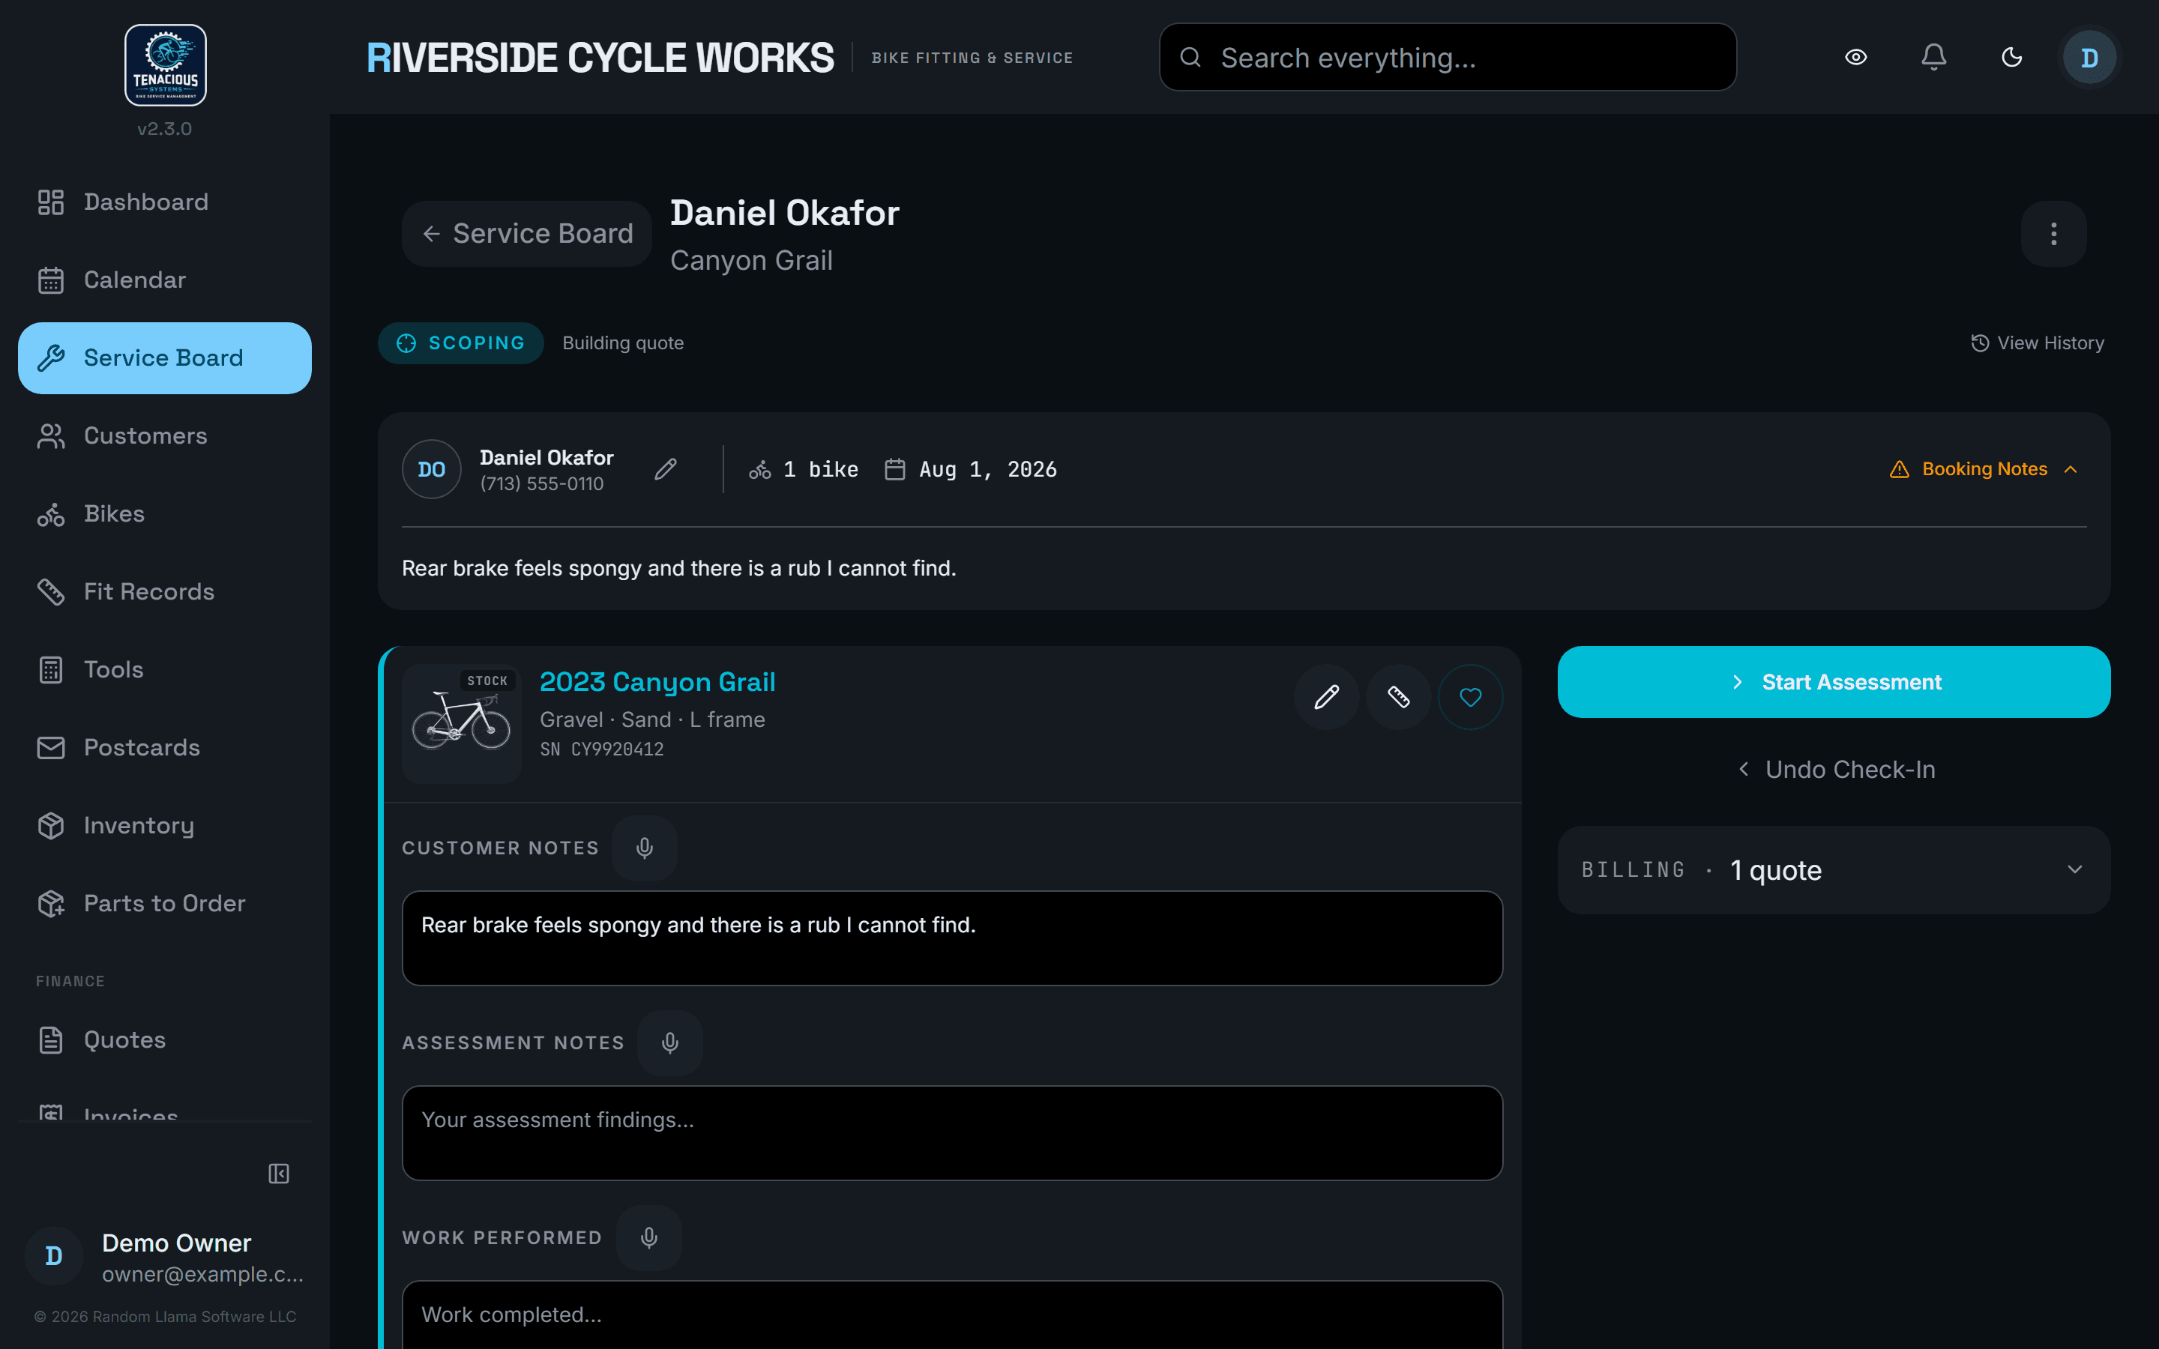The width and height of the screenshot is (2159, 1349).
Task: Open Inventory from sidebar
Action: coord(165,825)
